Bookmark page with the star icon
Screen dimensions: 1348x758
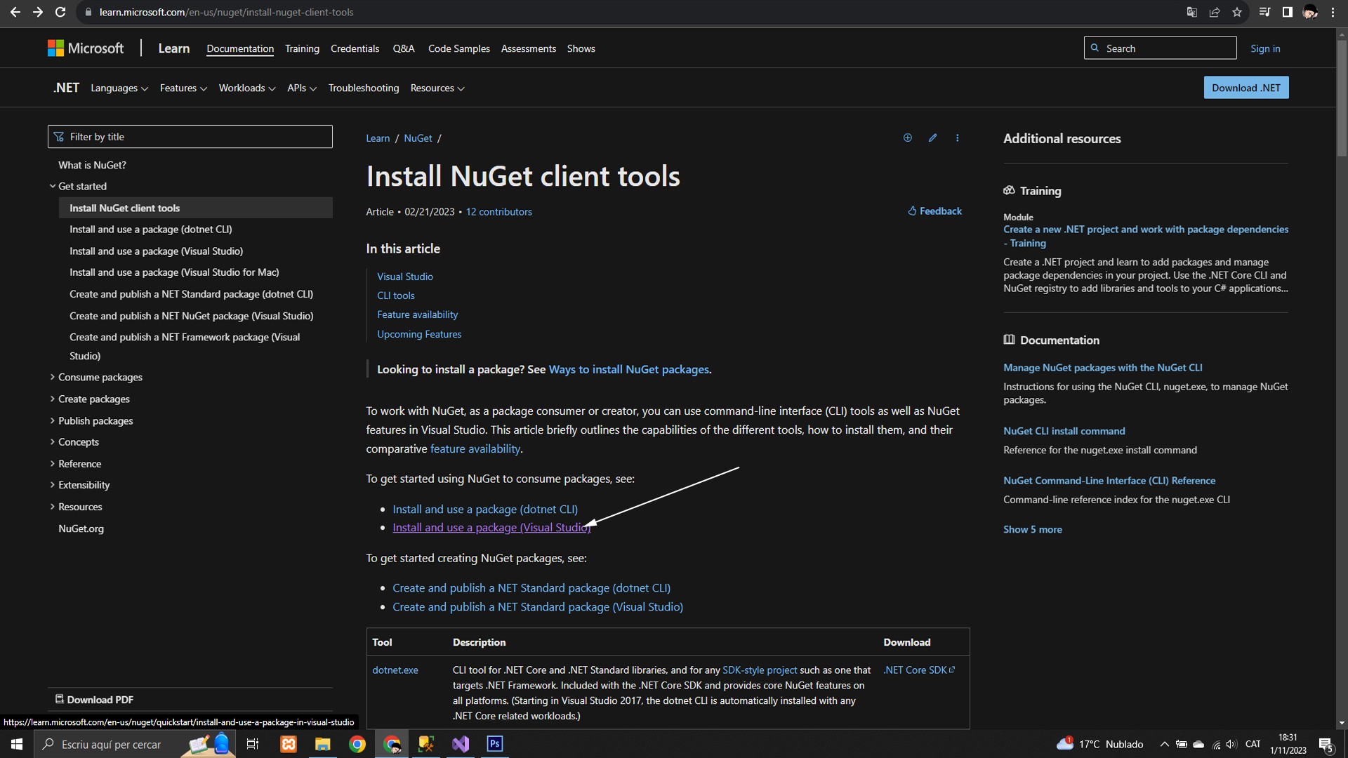tap(1237, 12)
